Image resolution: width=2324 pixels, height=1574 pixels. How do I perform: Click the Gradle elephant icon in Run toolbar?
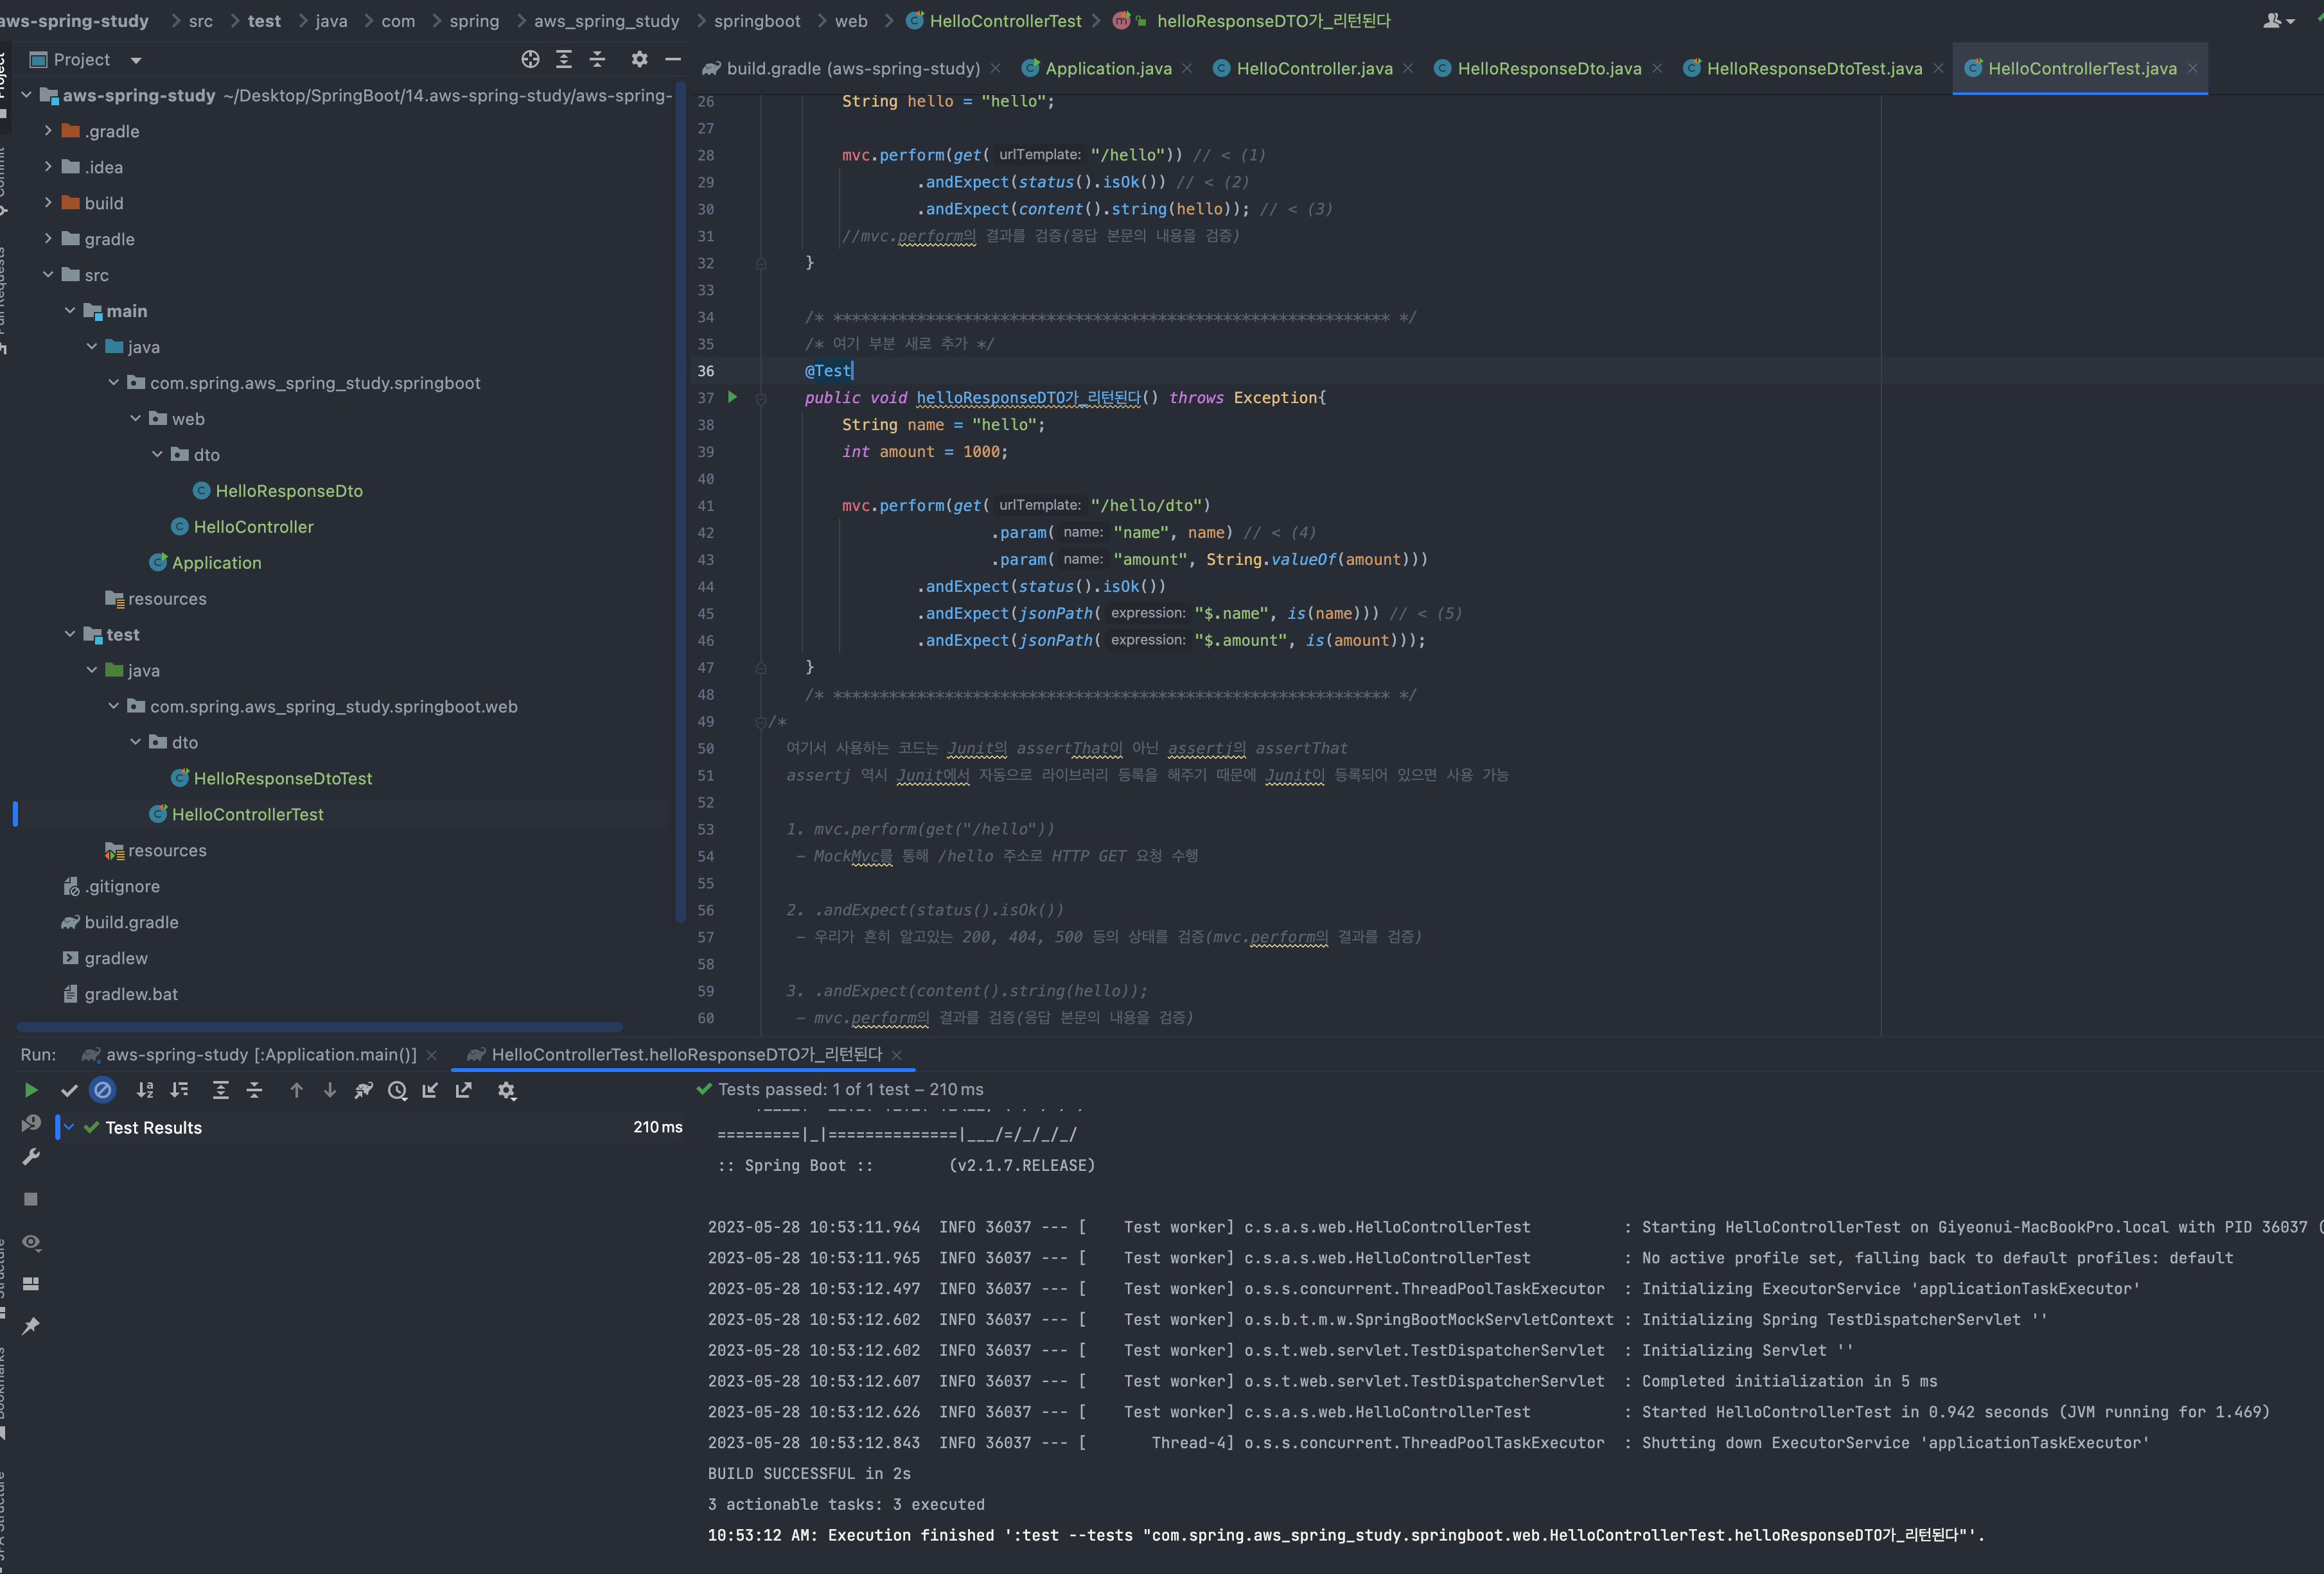364,1090
